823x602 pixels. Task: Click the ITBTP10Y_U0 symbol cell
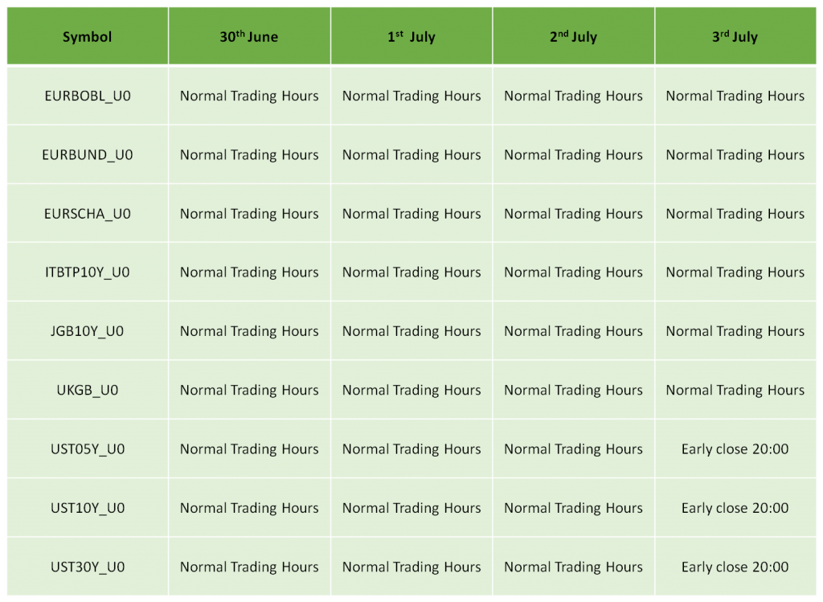[88, 272]
